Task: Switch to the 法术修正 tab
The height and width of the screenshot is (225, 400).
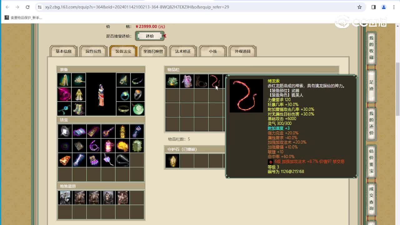Action: click(183, 51)
